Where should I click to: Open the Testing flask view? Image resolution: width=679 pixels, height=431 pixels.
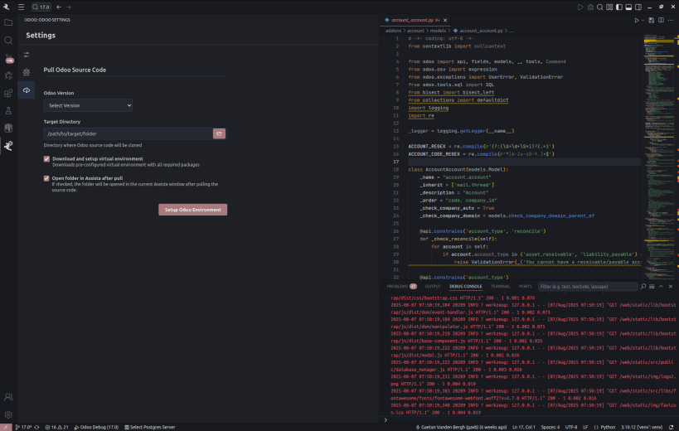8,111
